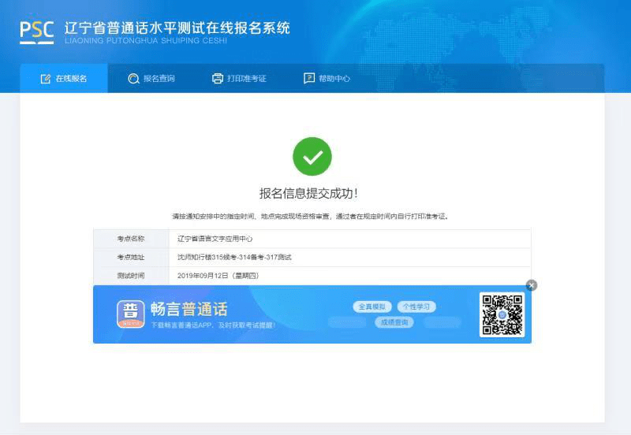
Task: Click the green success checkmark icon
Action: coord(312,156)
